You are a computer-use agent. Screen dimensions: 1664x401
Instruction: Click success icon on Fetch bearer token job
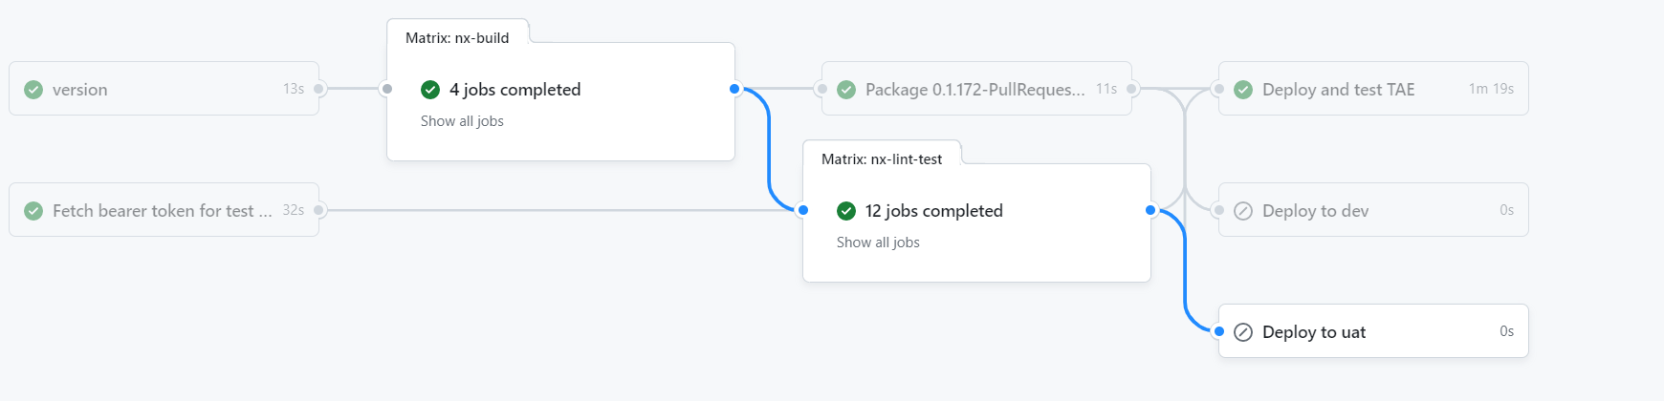[x=33, y=210]
